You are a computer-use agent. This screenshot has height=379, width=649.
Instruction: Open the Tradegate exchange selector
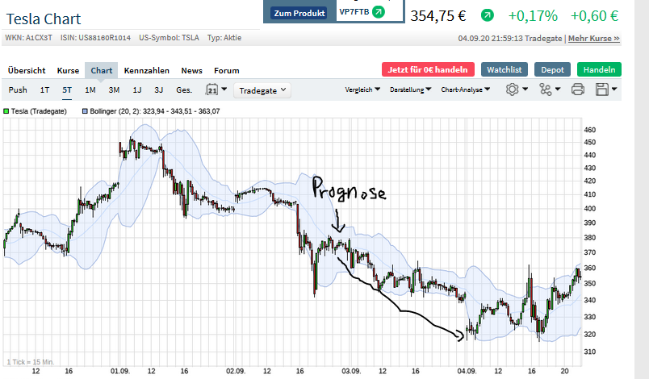pos(262,90)
